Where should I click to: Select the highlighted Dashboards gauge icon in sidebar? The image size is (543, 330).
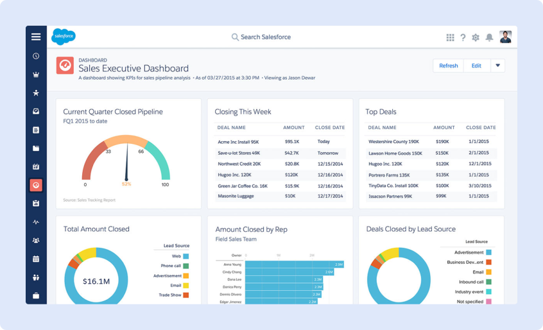36,186
